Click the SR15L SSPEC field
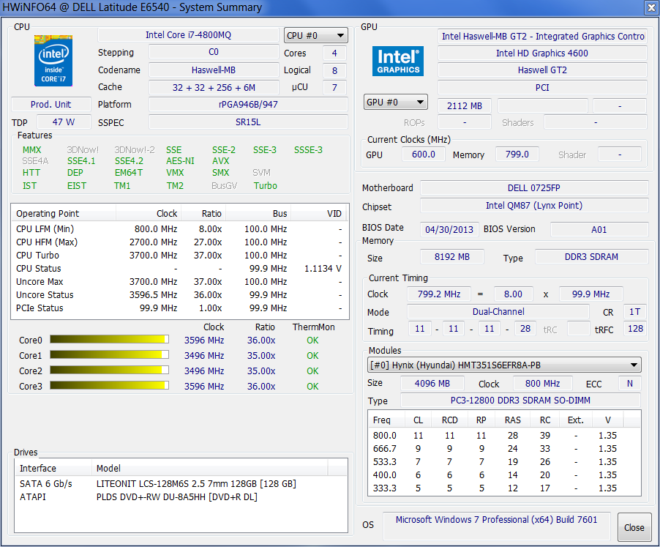The height and width of the screenshot is (547, 660). coord(248,122)
